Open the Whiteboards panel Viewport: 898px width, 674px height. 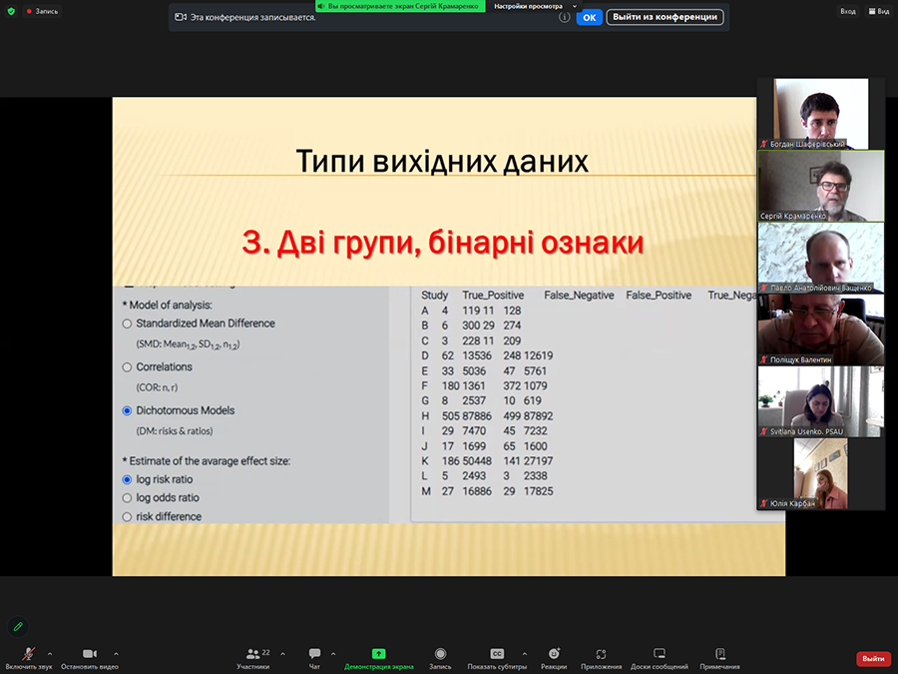(660, 657)
